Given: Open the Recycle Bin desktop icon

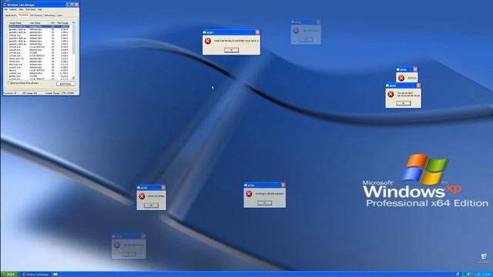Looking at the screenshot, I should (x=484, y=258).
